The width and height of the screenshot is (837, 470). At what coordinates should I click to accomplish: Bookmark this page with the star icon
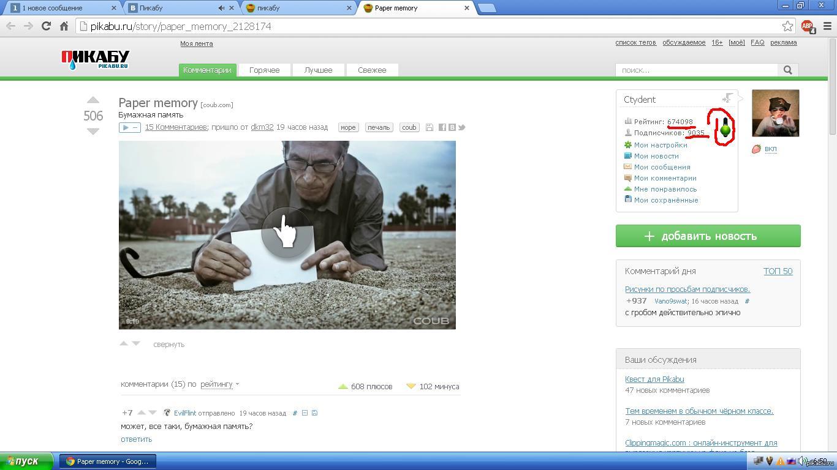(787, 26)
